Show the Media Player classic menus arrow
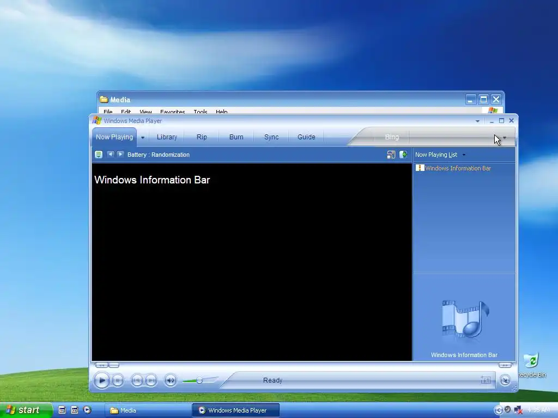The image size is (558, 418). point(477,121)
